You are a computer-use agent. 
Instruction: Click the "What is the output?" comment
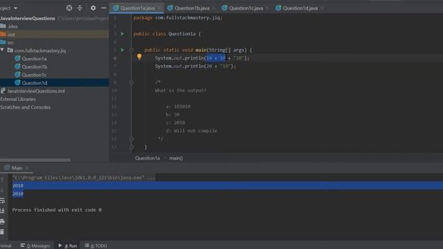tap(181, 91)
